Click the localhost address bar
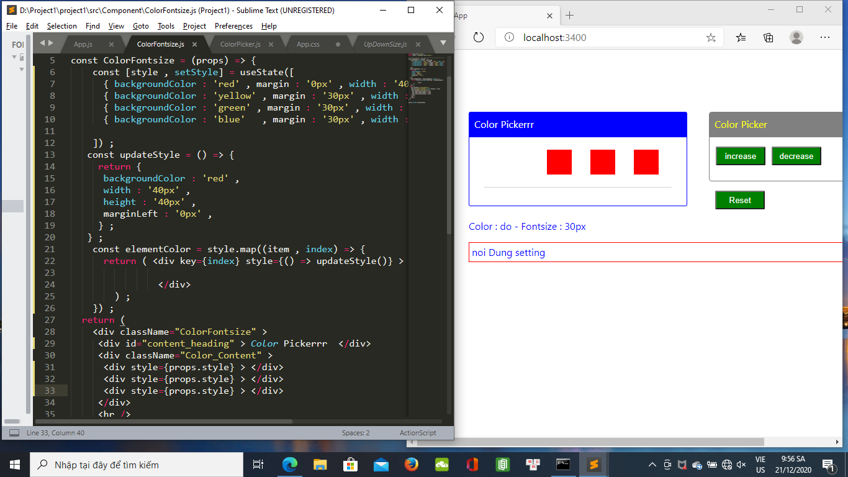The width and height of the screenshot is (848, 477). (x=608, y=37)
